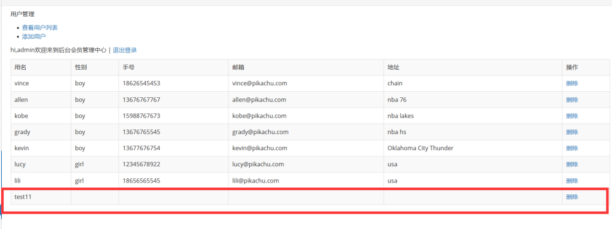Delete user kobe via 删除
612x229 pixels.
(572, 116)
